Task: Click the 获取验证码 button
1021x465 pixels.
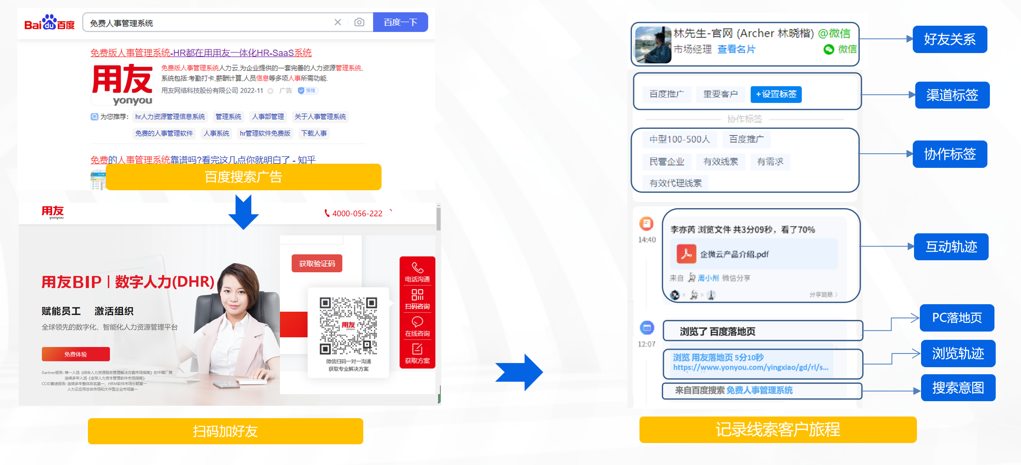Action: point(317,264)
